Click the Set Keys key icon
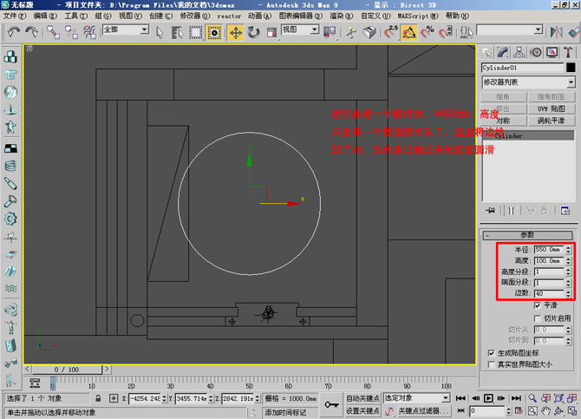This screenshot has height=419, width=581. 331,404
